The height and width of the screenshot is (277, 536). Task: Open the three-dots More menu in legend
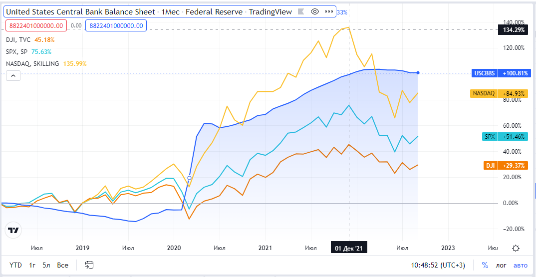coord(327,11)
